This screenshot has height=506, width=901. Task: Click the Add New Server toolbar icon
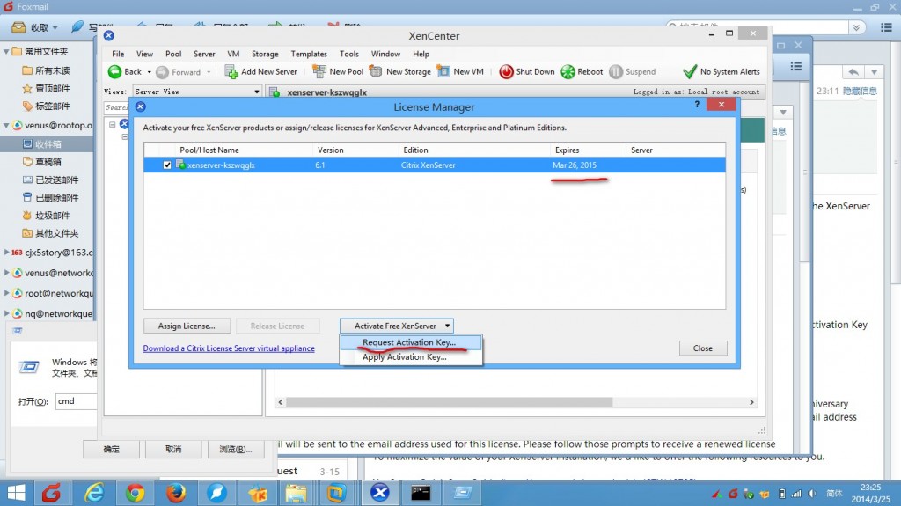coord(231,72)
